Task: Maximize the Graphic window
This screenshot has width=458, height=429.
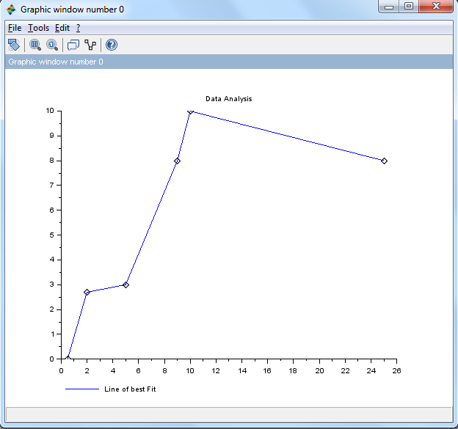Action: pos(409,7)
